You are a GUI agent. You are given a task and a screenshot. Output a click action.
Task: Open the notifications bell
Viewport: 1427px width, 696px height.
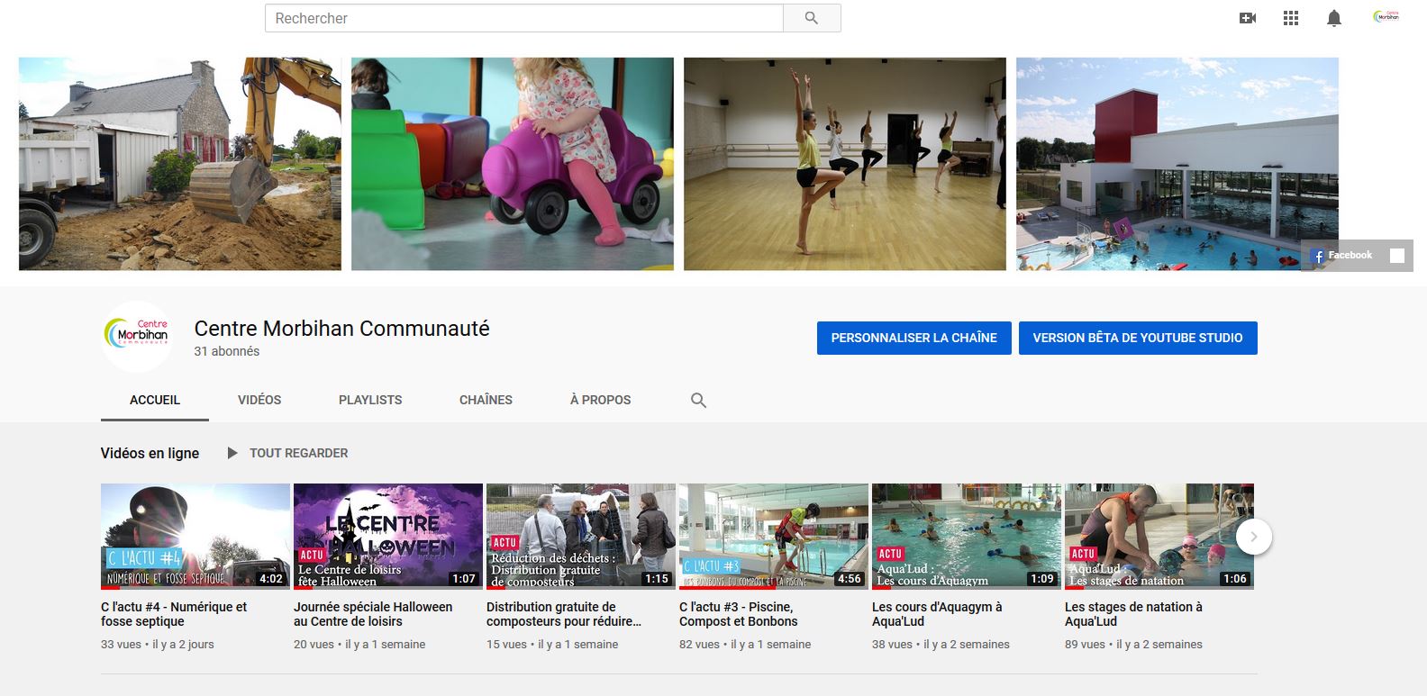tap(1334, 18)
